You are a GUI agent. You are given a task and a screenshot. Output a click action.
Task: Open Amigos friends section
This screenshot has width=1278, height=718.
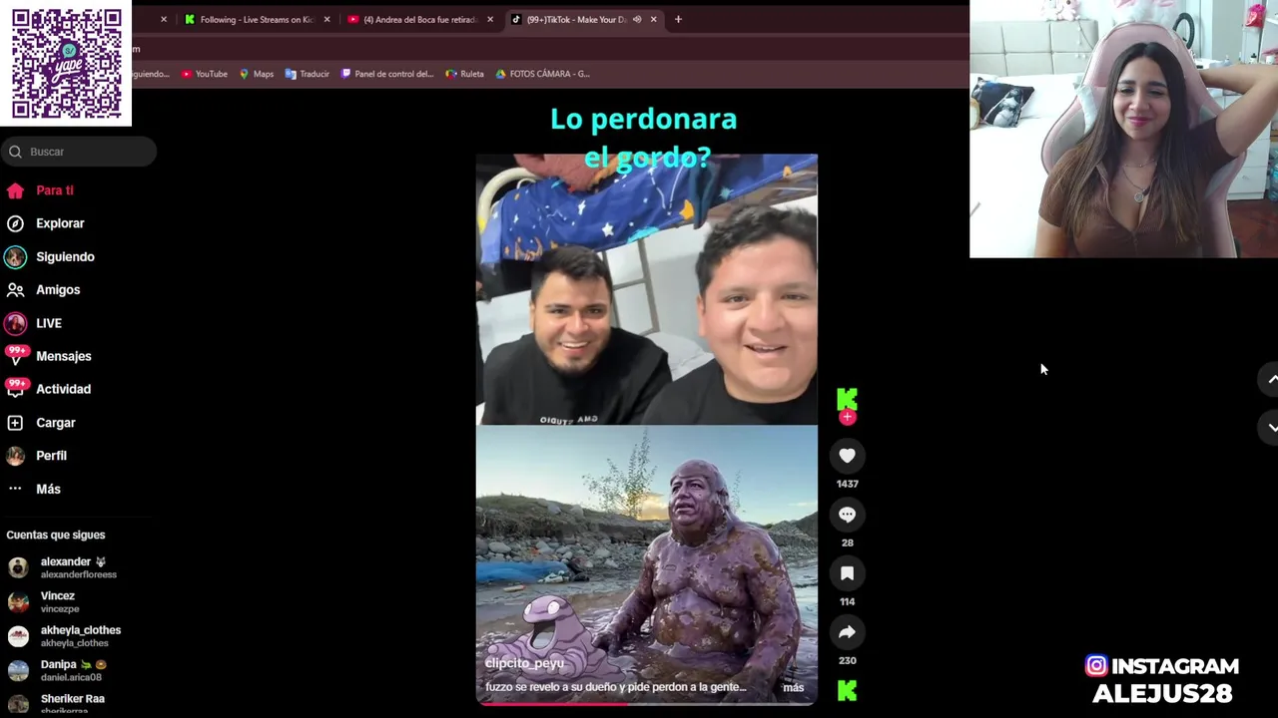point(43,289)
